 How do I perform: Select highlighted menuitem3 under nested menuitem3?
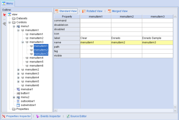[41, 54]
